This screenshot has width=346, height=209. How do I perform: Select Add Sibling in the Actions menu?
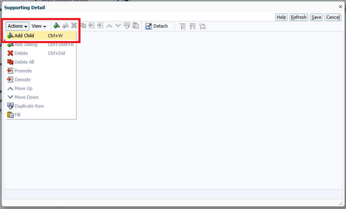tap(26, 44)
